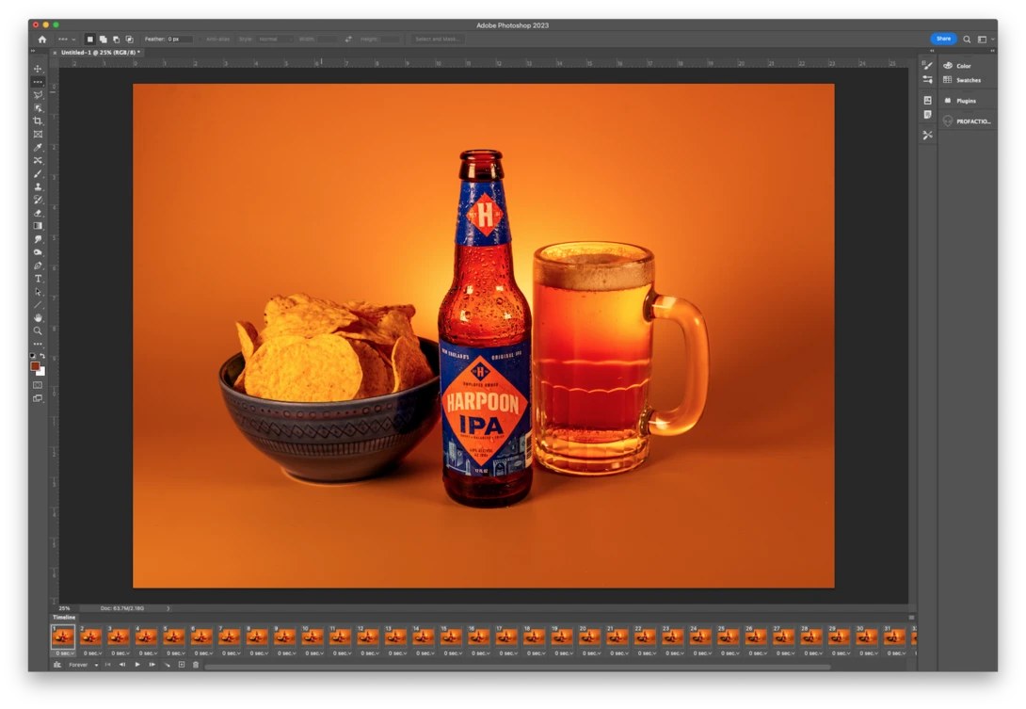
Task: Go to the Home screen icon
Action: pyautogui.click(x=42, y=40)
